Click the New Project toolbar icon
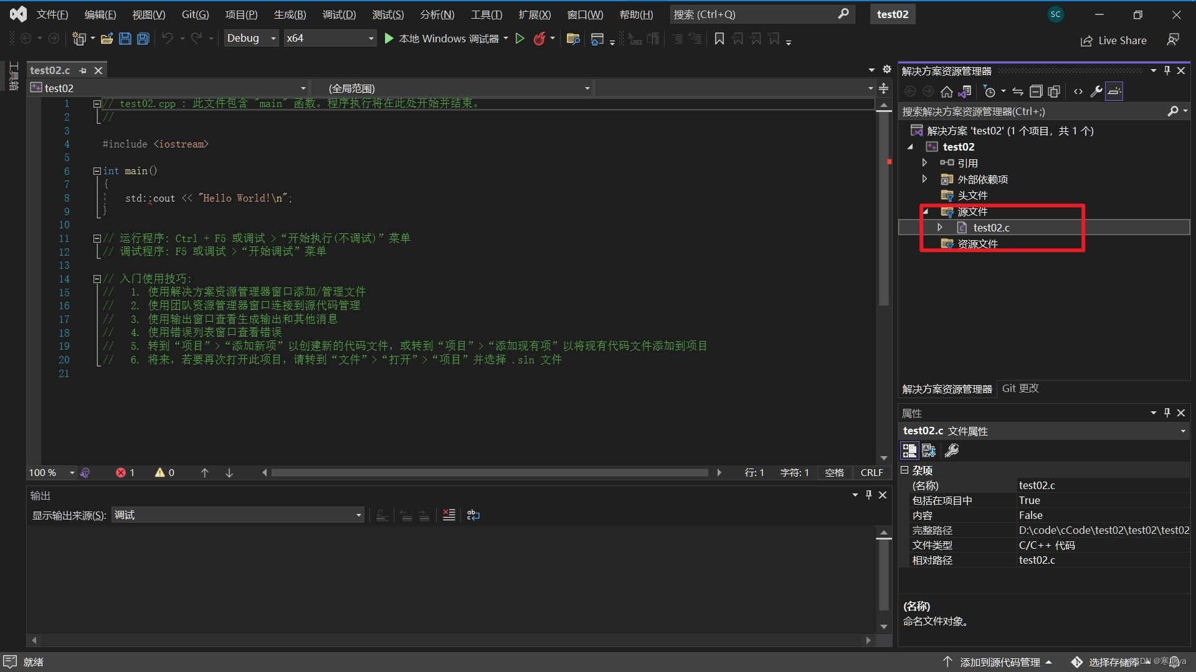 point(78,39)
